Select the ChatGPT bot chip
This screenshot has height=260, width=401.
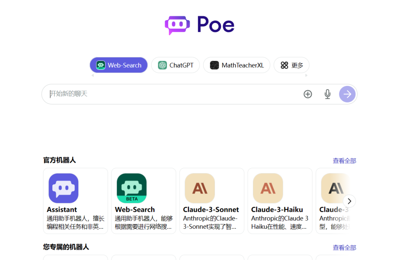click(x=175, y=65)
